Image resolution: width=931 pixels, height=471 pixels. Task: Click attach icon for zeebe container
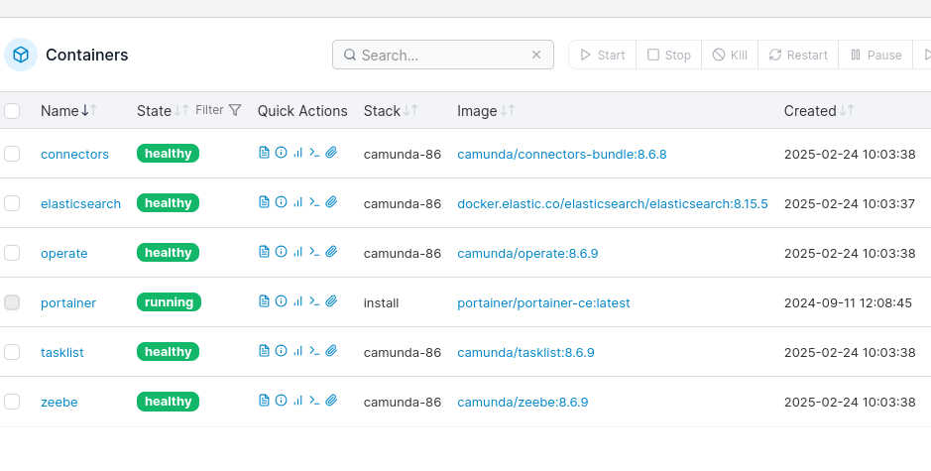click(x=331, y=401)
